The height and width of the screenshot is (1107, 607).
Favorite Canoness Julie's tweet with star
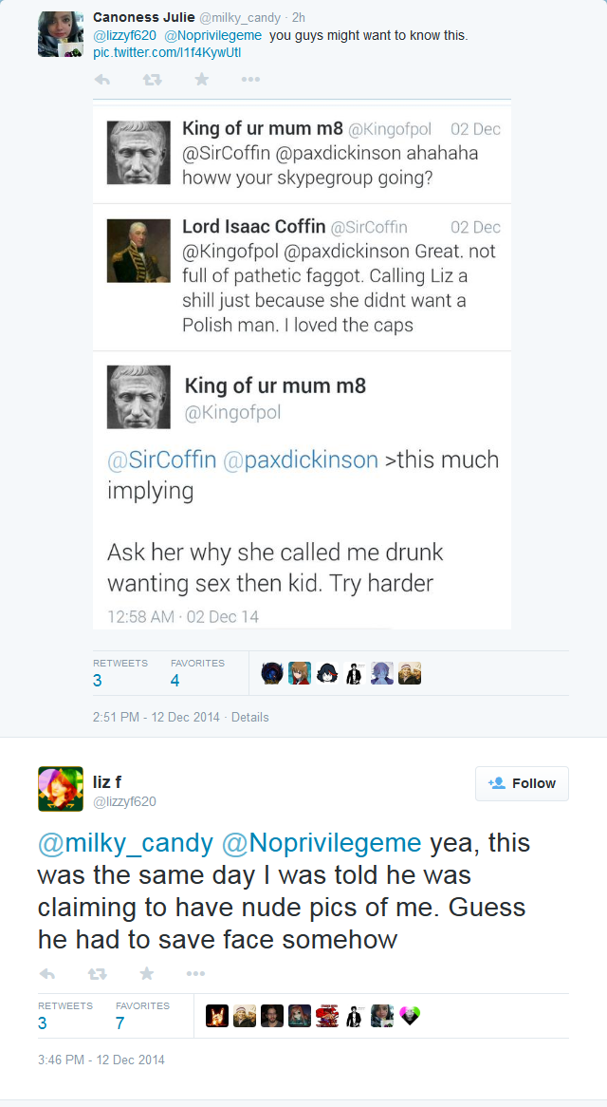[202, 80]
